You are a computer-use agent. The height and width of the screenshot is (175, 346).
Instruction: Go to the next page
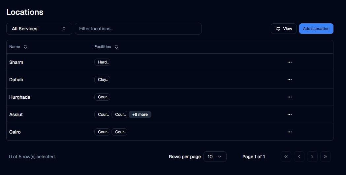point(312,157)
